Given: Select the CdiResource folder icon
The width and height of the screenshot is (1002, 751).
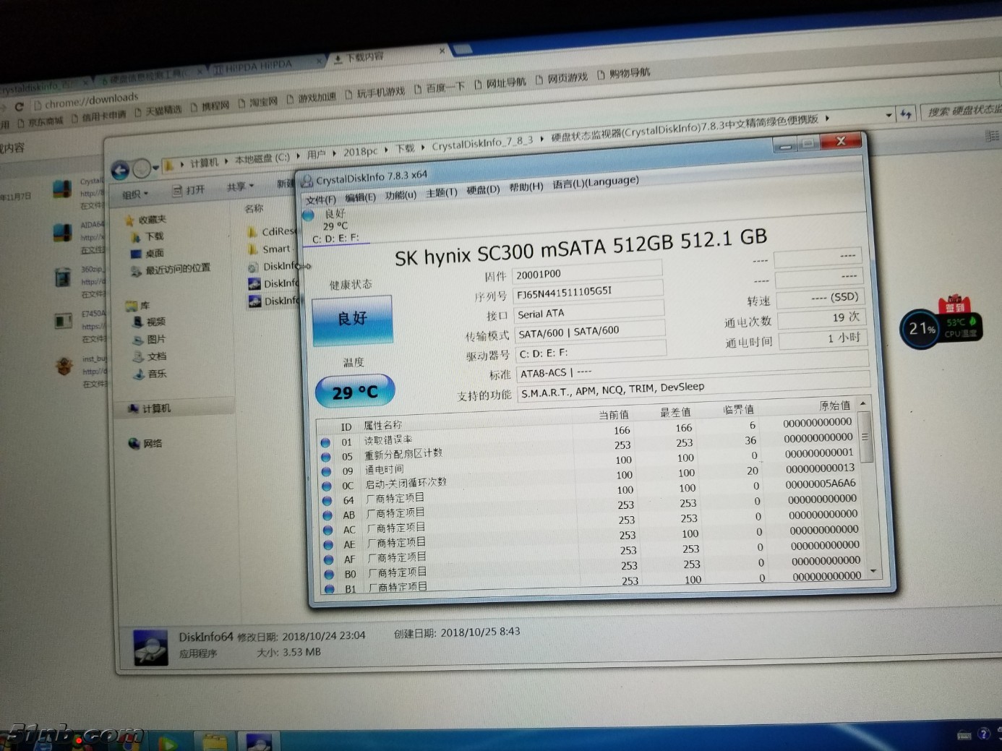Looking at the screenshot, I should point(253,232).
